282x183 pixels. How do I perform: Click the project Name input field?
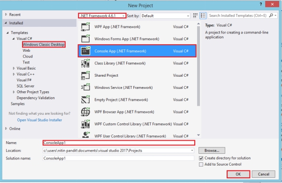pyautogui.click(x=119, y=143)
